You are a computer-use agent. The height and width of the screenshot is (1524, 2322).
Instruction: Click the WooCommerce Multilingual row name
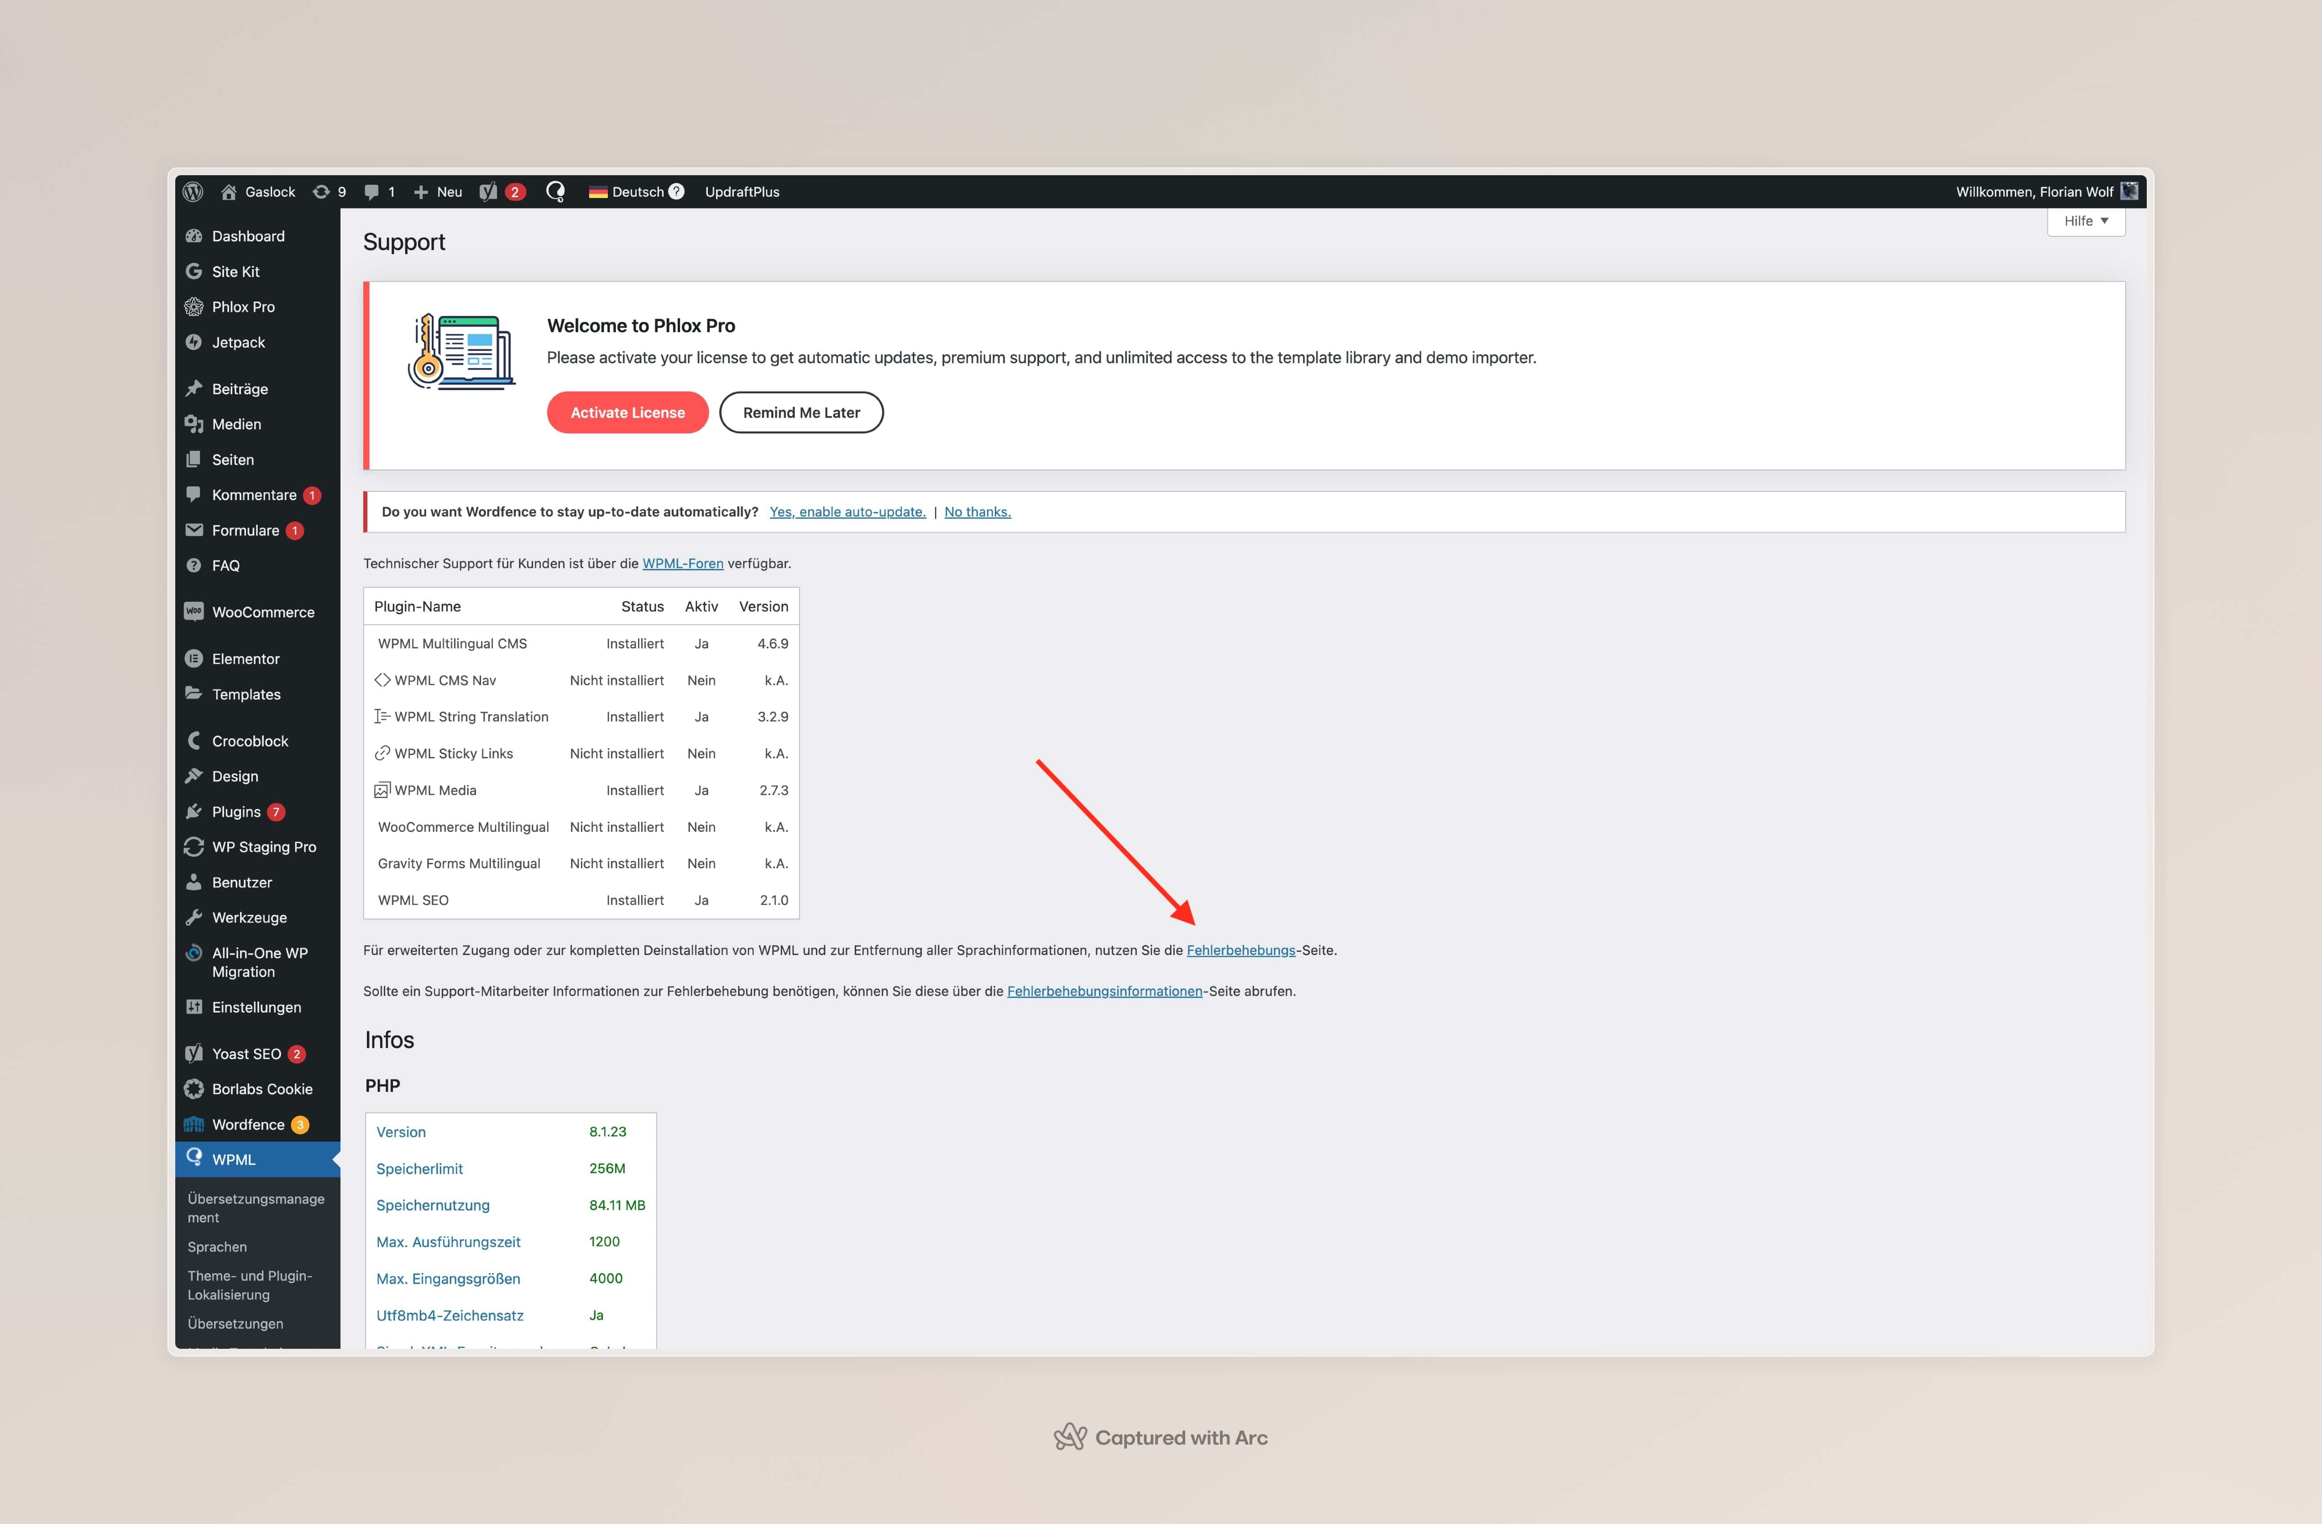[463, 826]
